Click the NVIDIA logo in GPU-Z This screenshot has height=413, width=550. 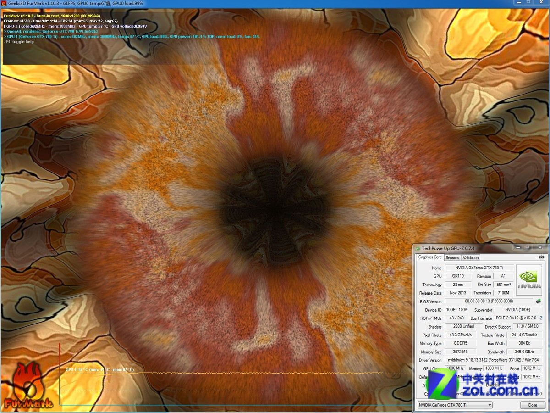point(529,279)
